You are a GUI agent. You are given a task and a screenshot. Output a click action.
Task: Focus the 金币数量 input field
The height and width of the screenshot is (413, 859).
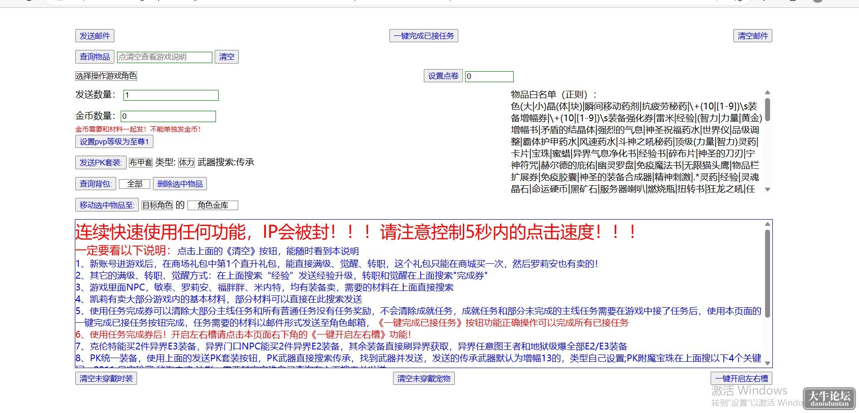168,116
